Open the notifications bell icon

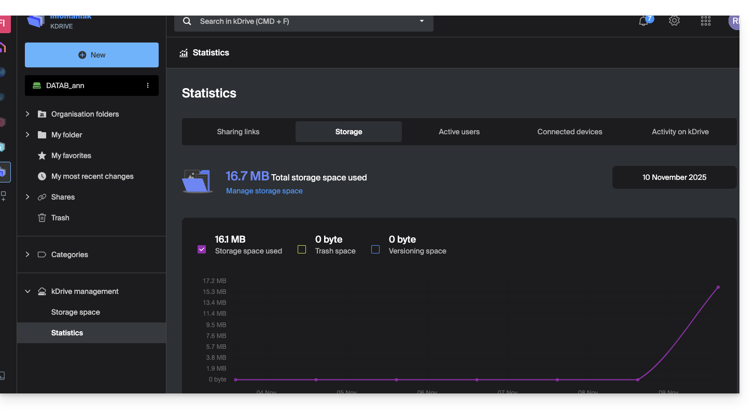[644, 21]
